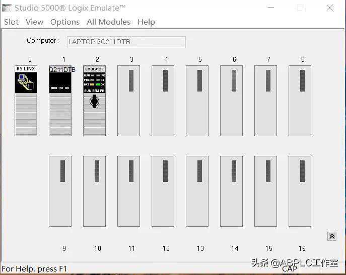This screenshot has width=346, height=275.
Task: Select empty chassis slot 16
Action: click(300, 191)
